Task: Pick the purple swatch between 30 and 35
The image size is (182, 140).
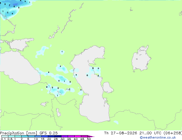Action: 65,136
